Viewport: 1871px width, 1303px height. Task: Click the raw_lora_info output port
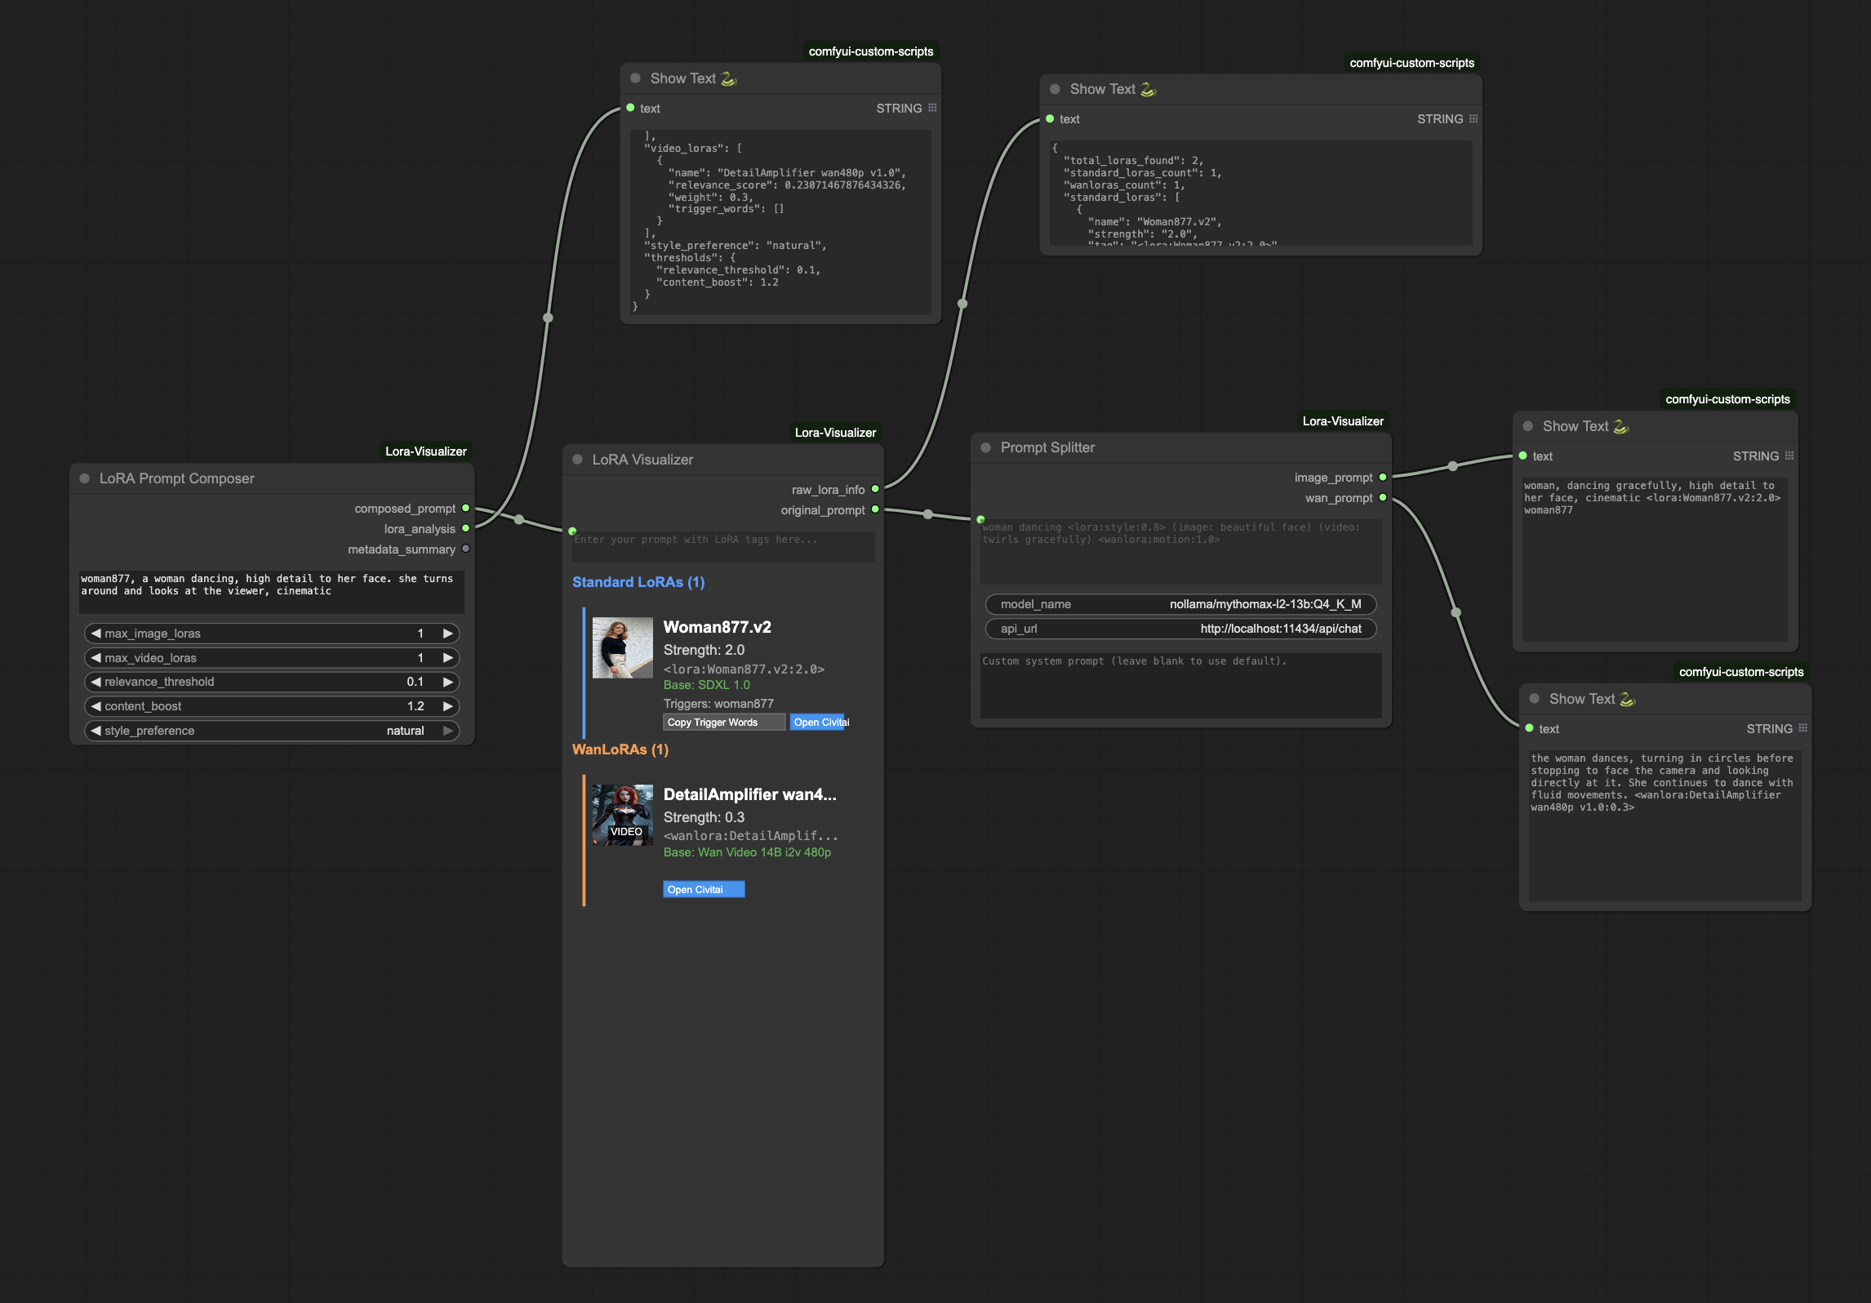875,489
